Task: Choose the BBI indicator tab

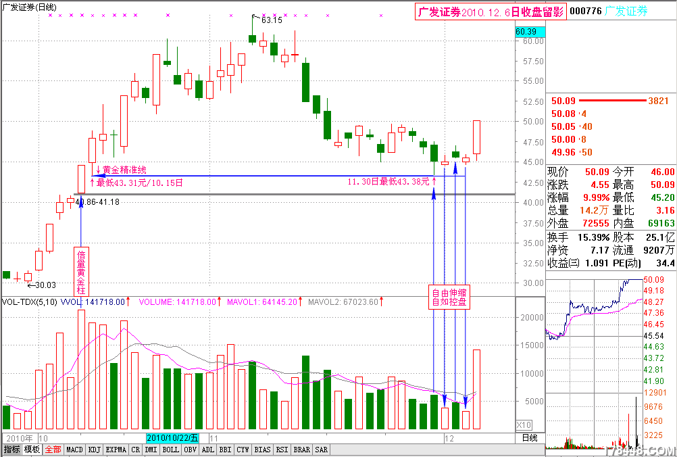Action: pyautogui.click(x=225, y=450)
